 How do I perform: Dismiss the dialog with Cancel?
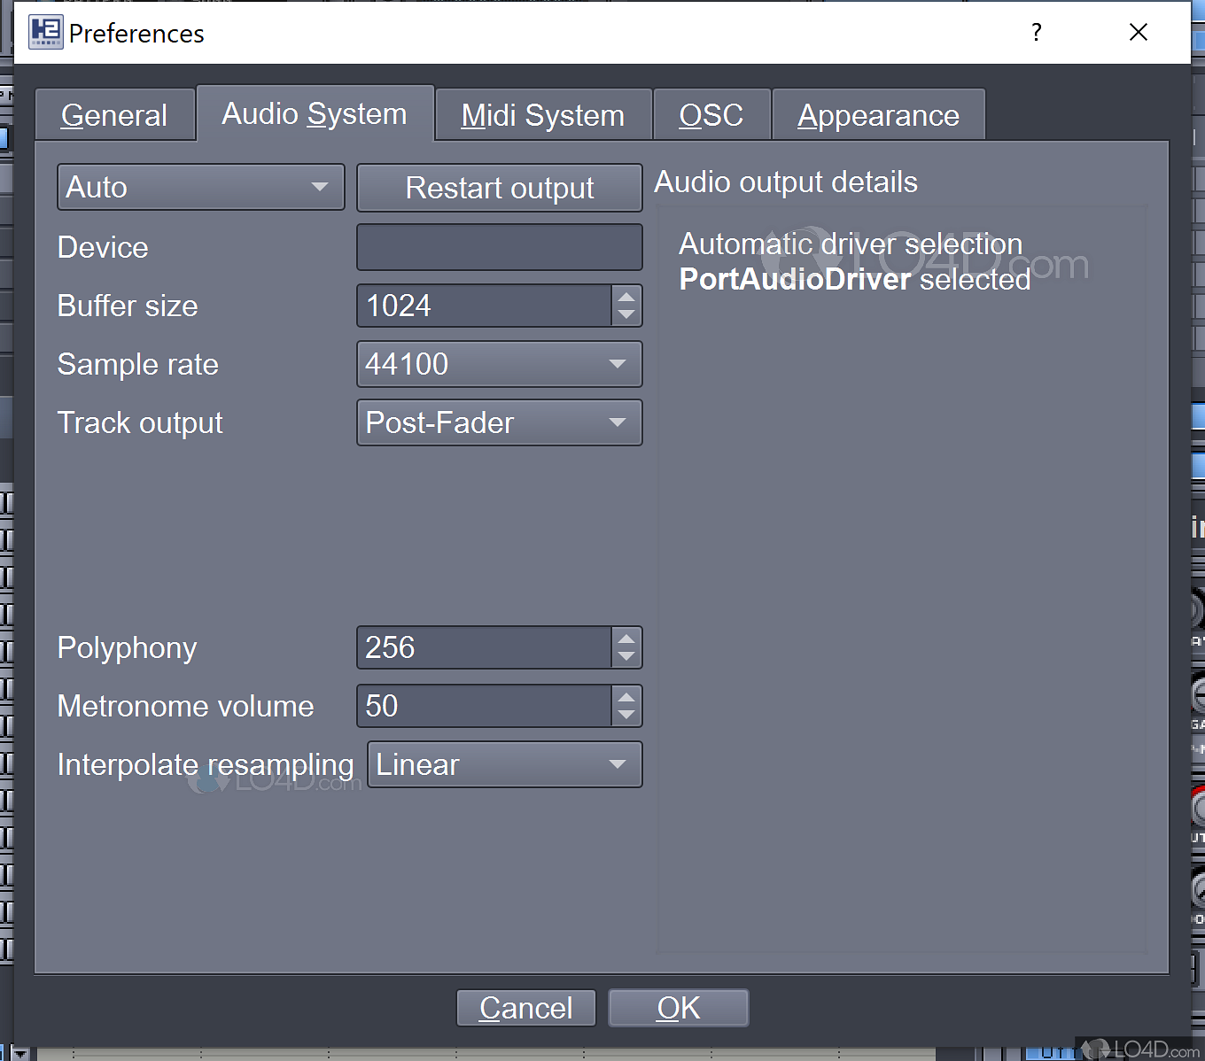pyautogui.click(x=525, y=1007)
